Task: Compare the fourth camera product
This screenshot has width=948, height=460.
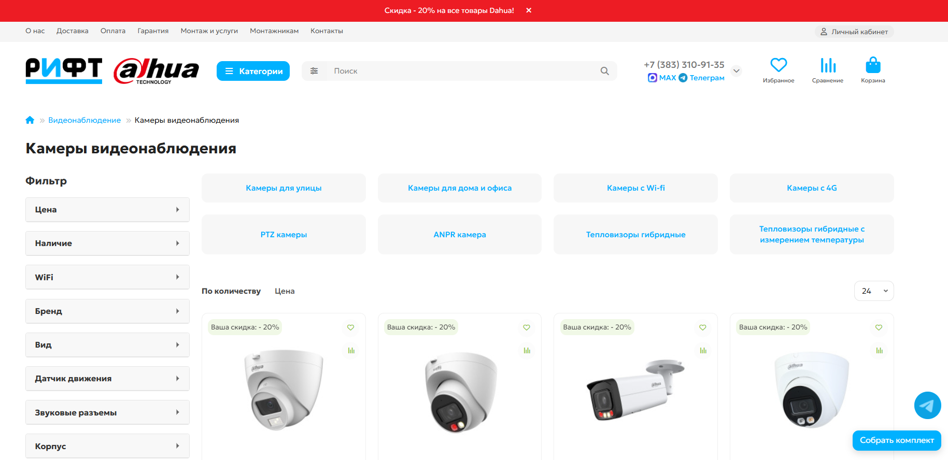Action: pyautogui.click(x=880, y=350)
